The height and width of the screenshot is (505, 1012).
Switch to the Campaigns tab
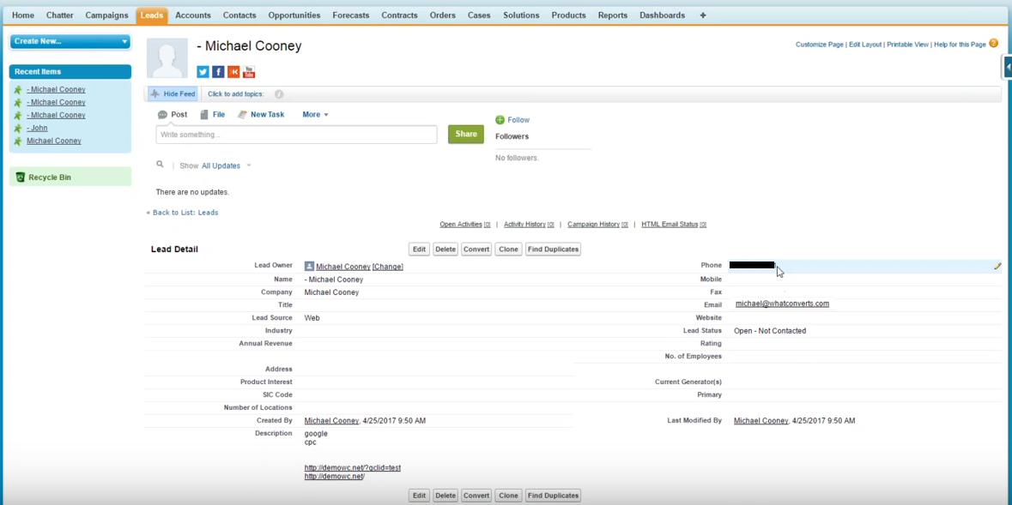click(x=107, y=15)
